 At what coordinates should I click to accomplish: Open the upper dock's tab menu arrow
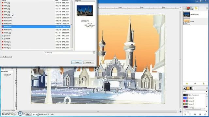pos(207,8)
